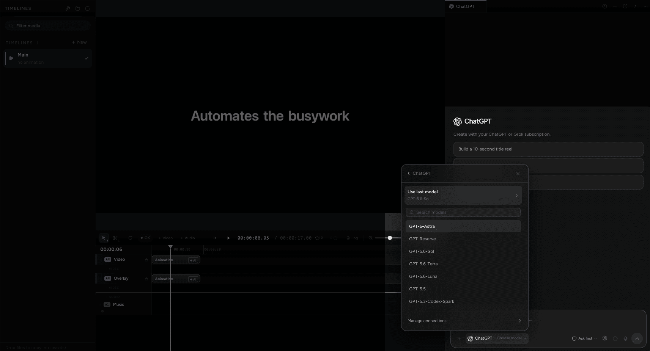The width and height of the screenshot is (650, 351).
Task: Go back using the ChatGPT chevron in popup
Action: [409, 173]
